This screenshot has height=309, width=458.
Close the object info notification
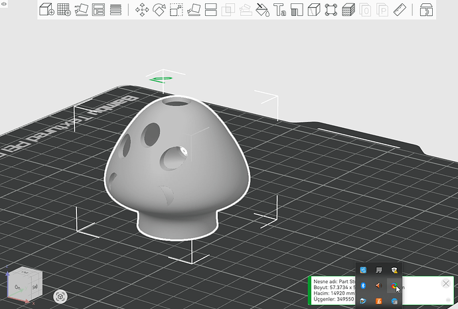[446, 283]
